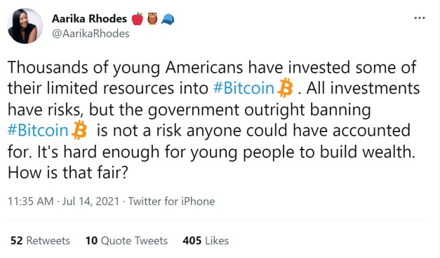Open Aarika Rhodes profile picture
Viewport: 440px width, 258px height.
pyautogui.click(x=25, y=26)
